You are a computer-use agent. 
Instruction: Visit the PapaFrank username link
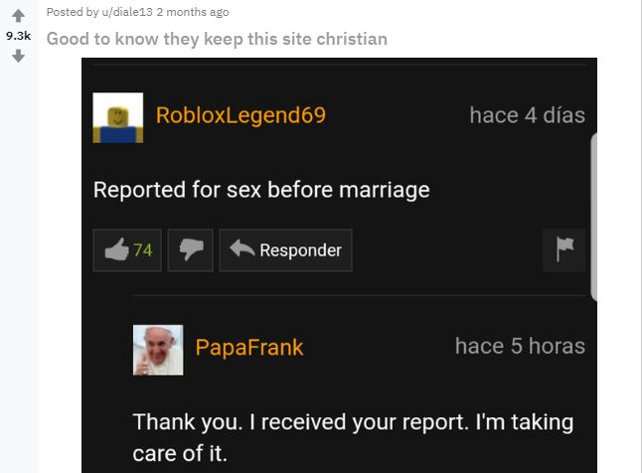249,348
